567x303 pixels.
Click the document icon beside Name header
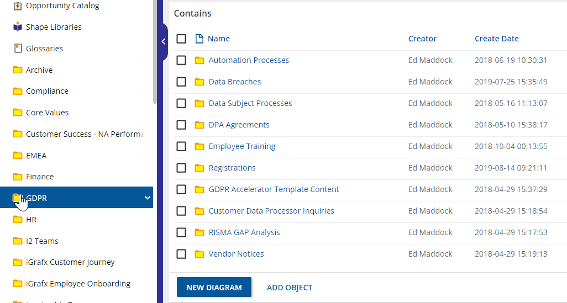[x=200, y=39]
